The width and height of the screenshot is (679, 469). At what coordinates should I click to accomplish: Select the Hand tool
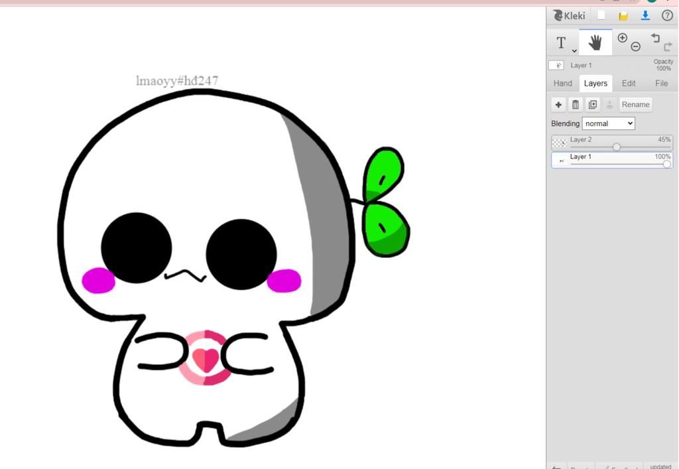point(595,42)
